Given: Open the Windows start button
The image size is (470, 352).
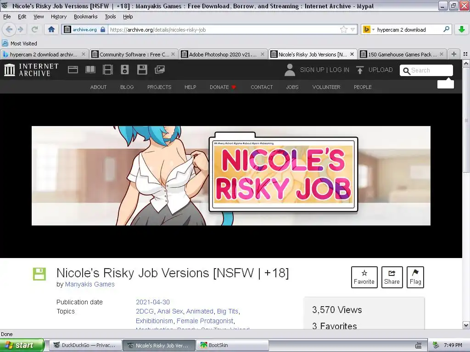Looking at the screenshot, I should pos(22,345).
